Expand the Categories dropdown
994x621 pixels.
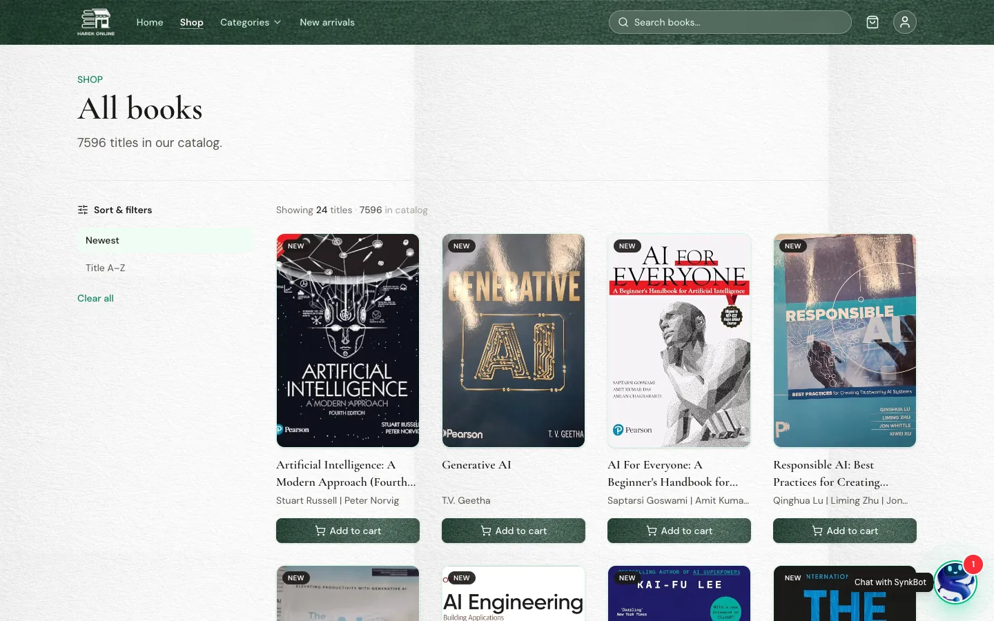[251, 22]
